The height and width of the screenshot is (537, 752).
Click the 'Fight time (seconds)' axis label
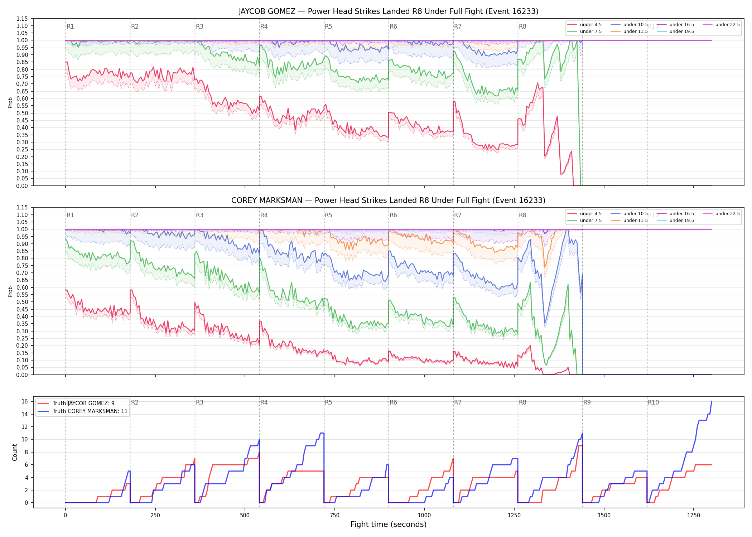(x=389, y=524)
